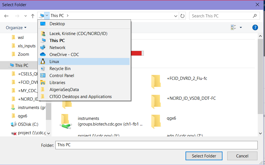Click the Back navigation arrow
Image resolution: width=265 pixels, height=165 pixels.
tap(6, 16)
